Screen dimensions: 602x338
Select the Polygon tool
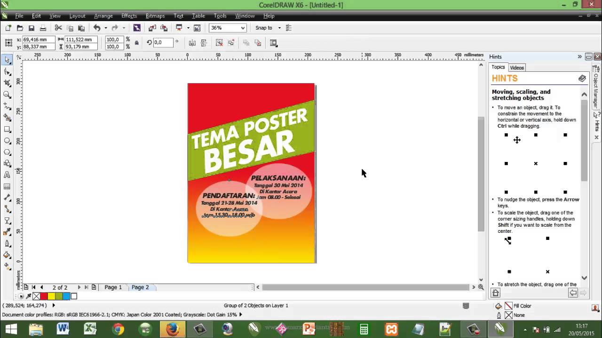pos(7,152)
